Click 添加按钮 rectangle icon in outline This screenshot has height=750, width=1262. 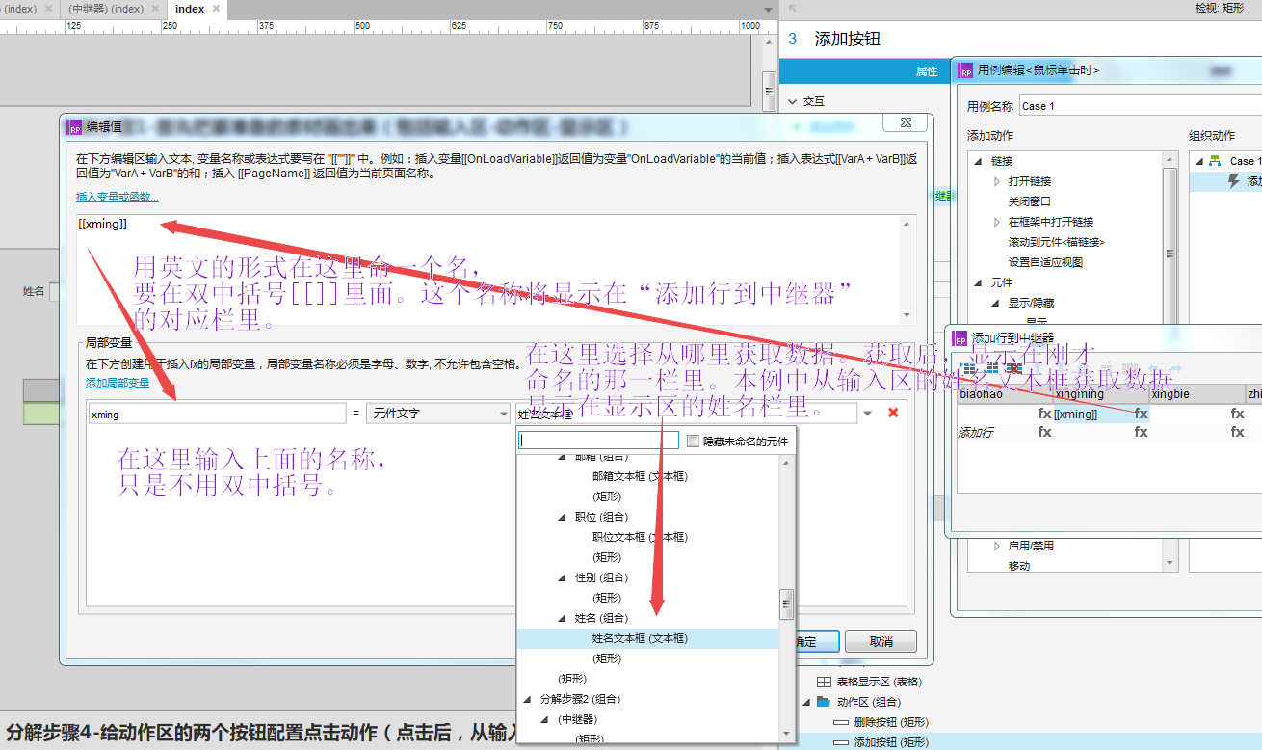(x=841, y=742)
